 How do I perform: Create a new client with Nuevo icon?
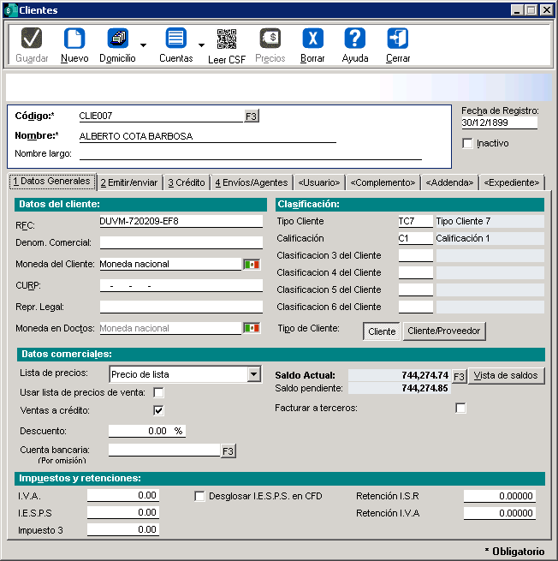74,38
